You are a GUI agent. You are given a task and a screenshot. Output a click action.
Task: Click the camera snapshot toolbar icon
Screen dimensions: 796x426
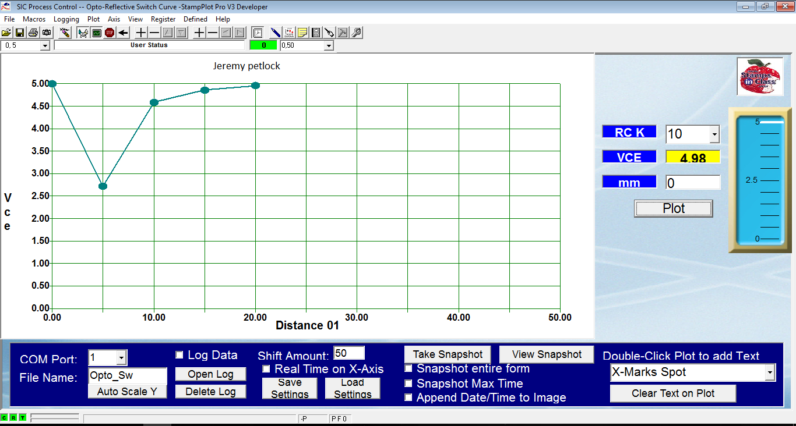click(47, 33)
